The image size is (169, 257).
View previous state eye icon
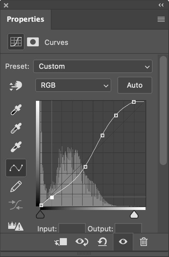[x=82, y=242]
